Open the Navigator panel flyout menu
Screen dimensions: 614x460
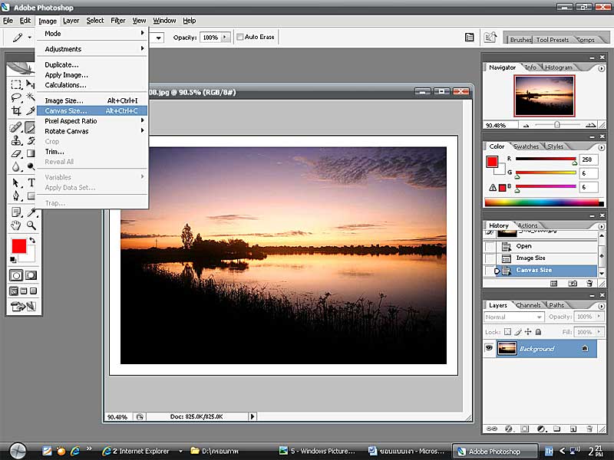click(601, 68)
